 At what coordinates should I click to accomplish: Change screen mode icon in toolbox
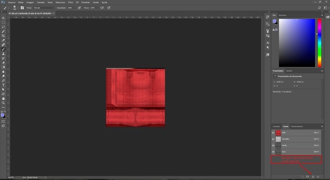point(3,126)
